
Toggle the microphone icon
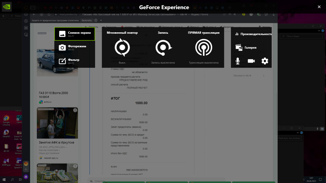pos(238,61)
